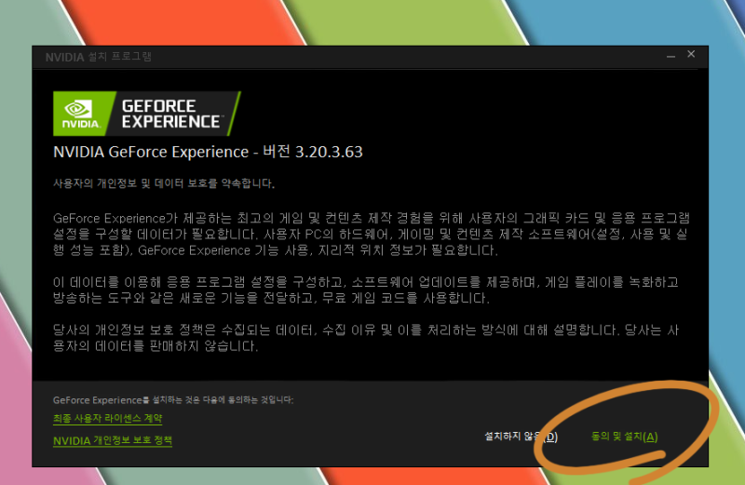Click the text GeForce Experience를 설치하는 것은 다음에 동의하는 것입니다
Viewport: 745px width, 485px height.
173,400
